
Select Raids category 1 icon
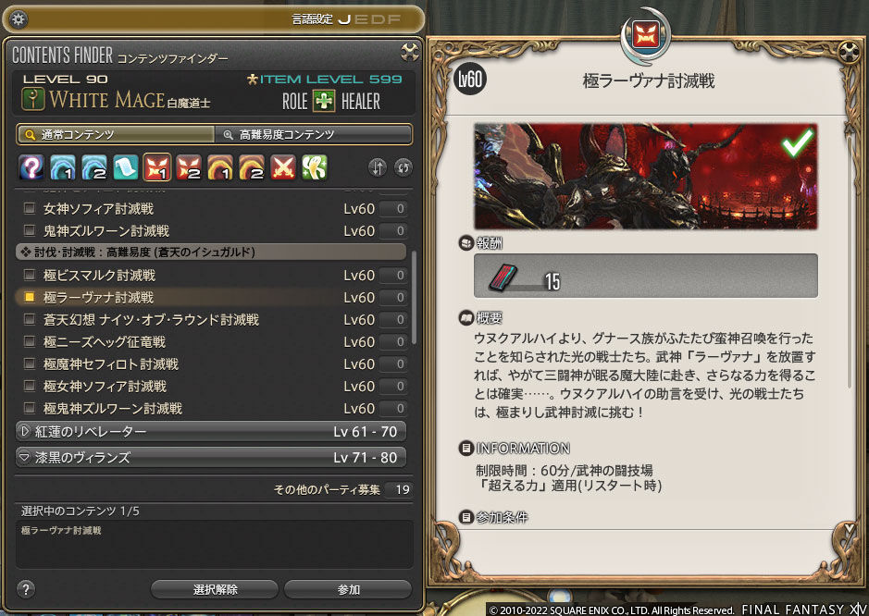point(220,166)
